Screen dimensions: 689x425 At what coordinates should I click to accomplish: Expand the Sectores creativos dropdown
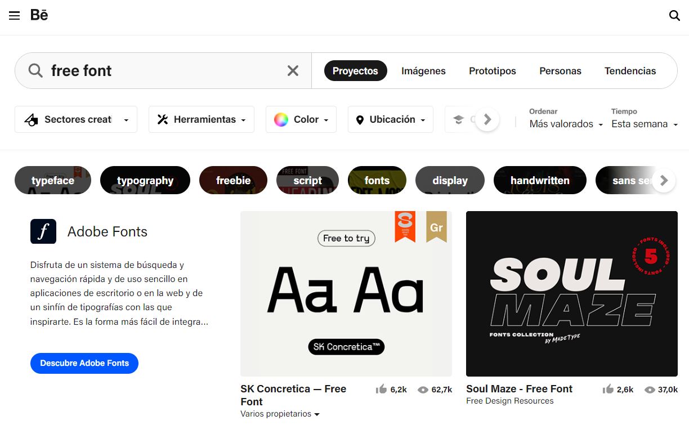click(x=76, y=119)
